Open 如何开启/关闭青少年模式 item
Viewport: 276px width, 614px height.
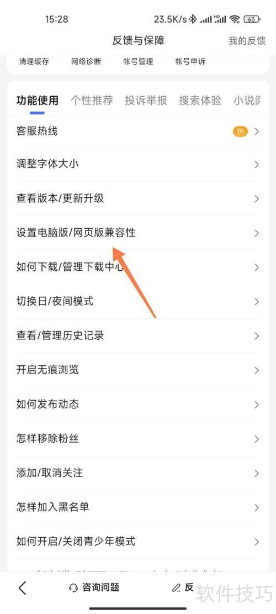(x=138, y=542)
